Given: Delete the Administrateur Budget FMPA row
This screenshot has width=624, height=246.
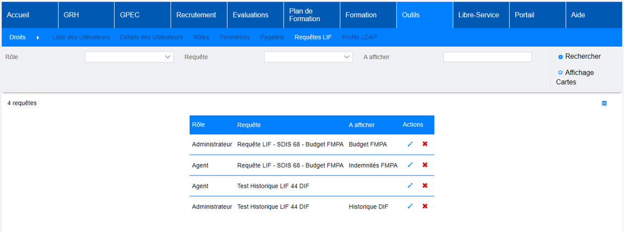Looking at the screenshot, I should (425, 144).
